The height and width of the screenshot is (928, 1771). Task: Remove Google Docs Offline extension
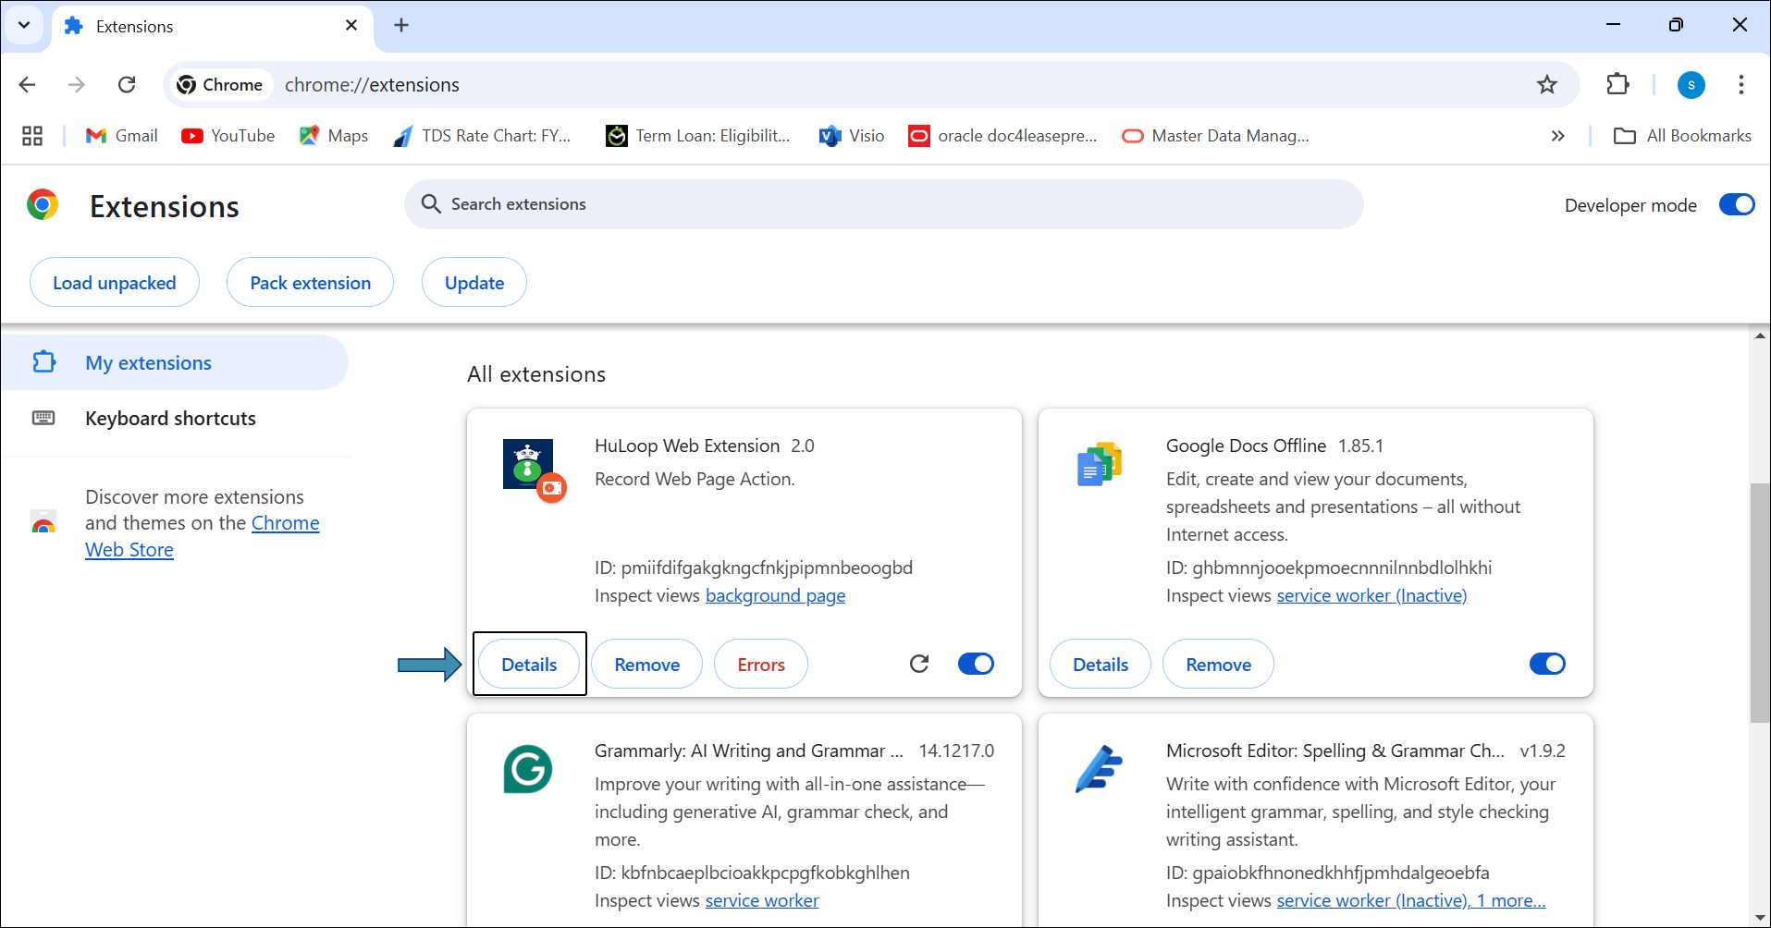1219,665
